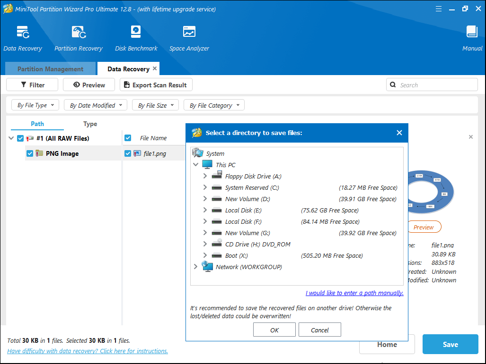Open the Data Recovery tool icon
486x364 pixels.
coord(23,33)
